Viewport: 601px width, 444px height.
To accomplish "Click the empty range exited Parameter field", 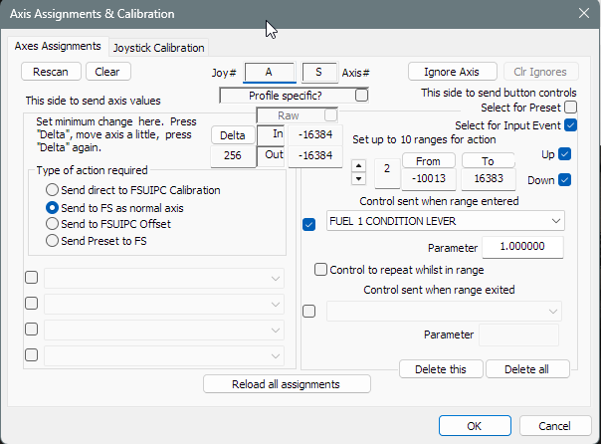I will (x=519, y=334).
